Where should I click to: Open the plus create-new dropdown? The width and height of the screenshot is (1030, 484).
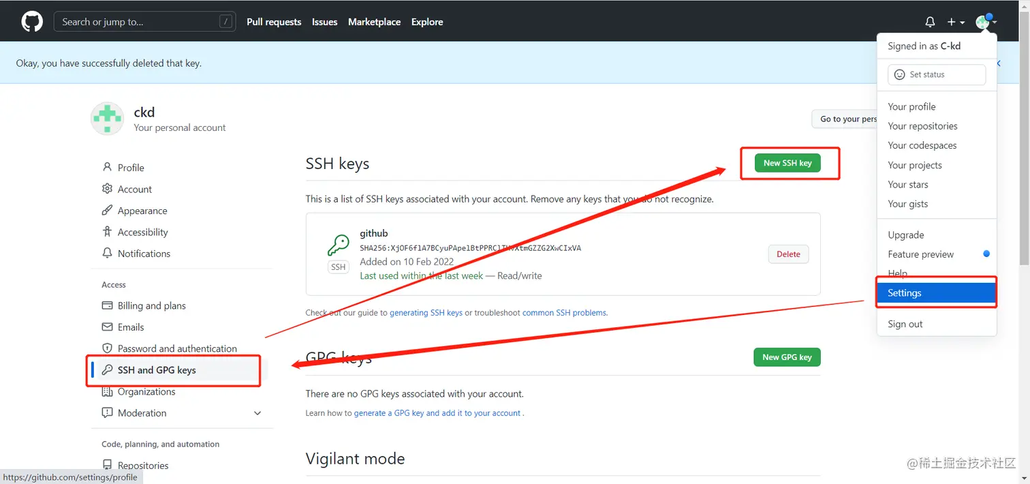(956, 22)
